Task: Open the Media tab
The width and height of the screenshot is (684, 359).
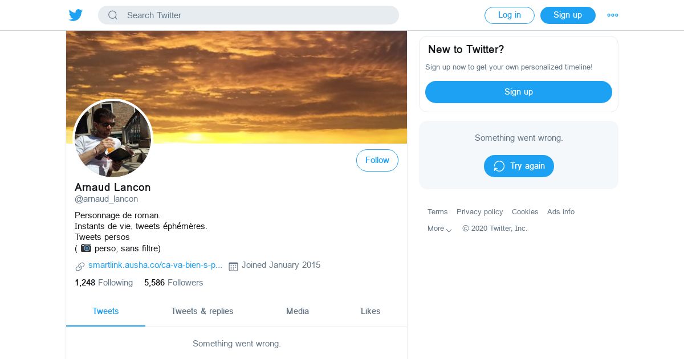Action: [298, 311]
